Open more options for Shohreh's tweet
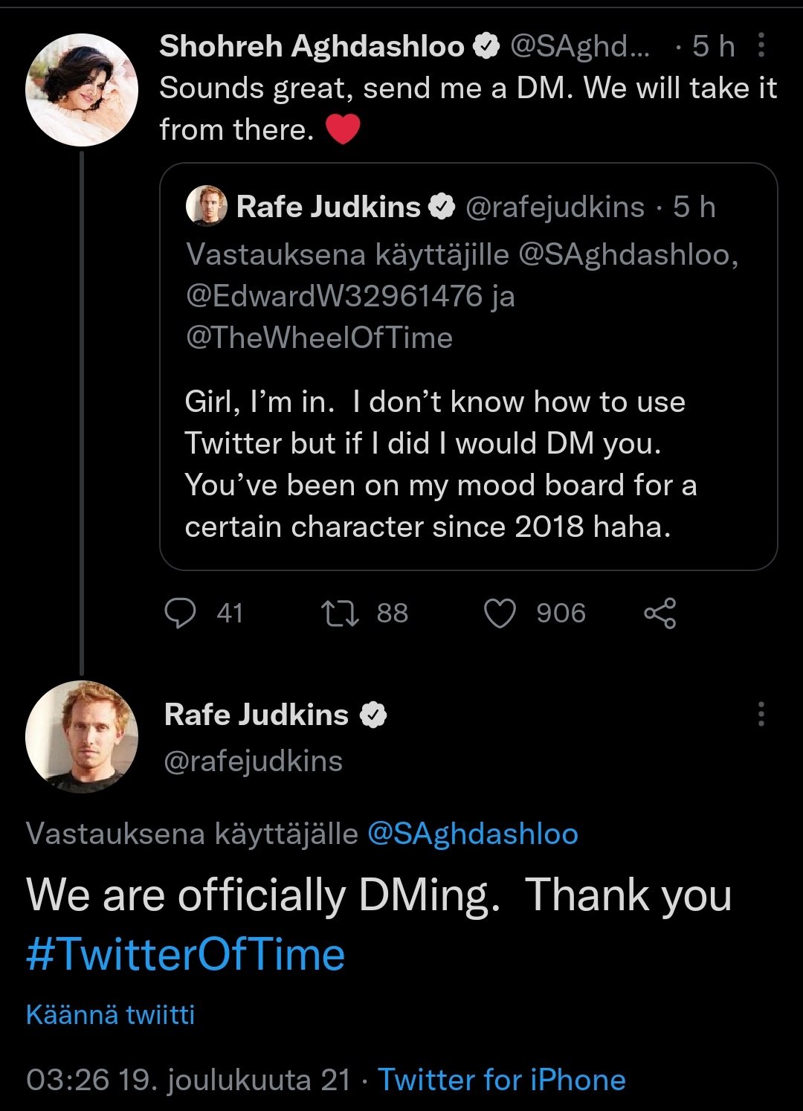803x1111 pixels. [761, 45]
